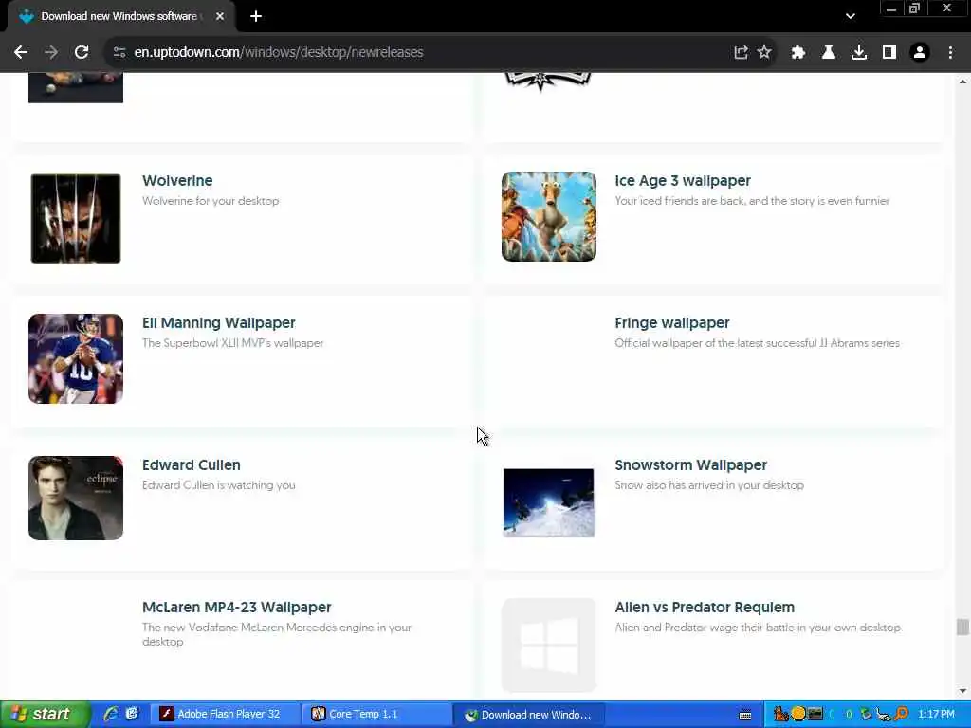The image size is (971, 728).
Task: Open the Fringe wallpaper link
Action: click(672, 323)
